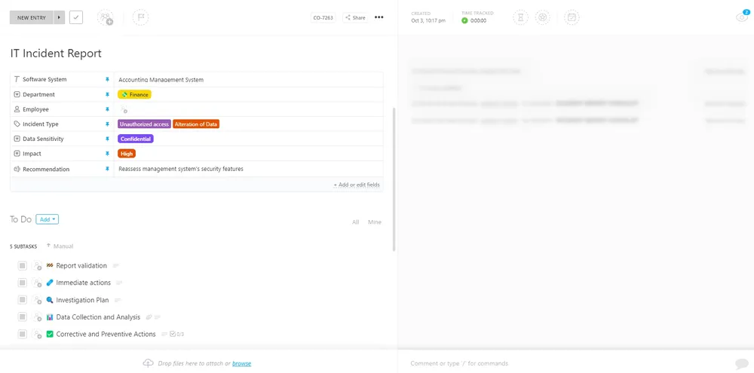Open the To Do Add dropdown

tap(47, 219)
